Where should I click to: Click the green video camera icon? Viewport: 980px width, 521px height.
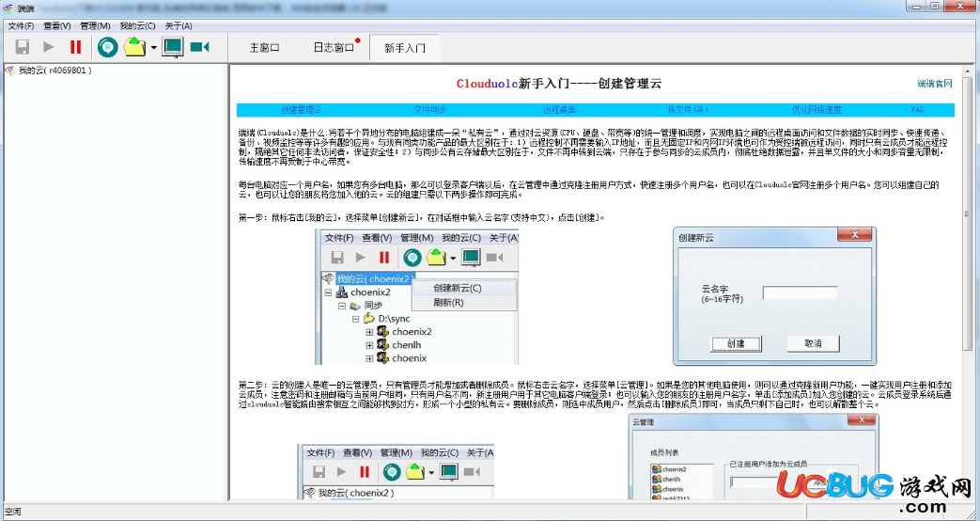coord(199,47)
